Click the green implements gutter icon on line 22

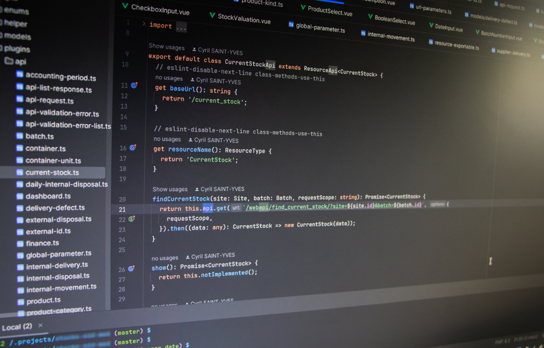click(x=131, y=219)
